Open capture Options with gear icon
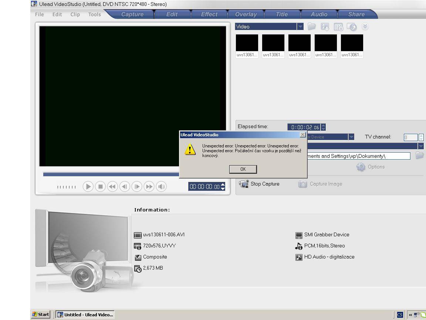This screenshot has width=426, height=320. coord(361,167)
